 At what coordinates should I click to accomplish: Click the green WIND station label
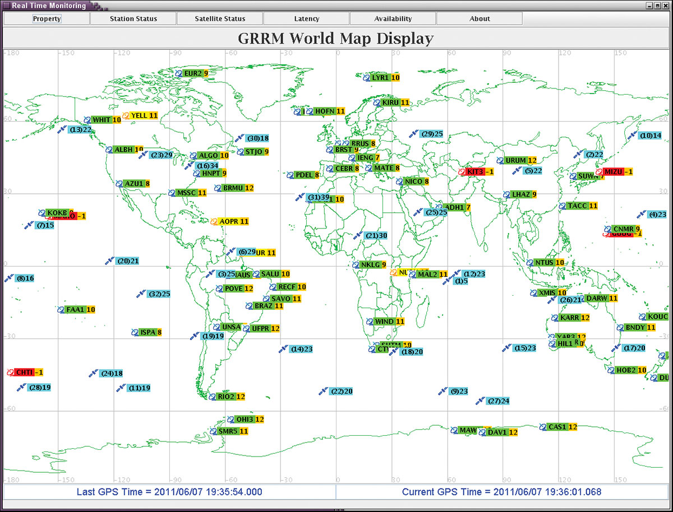(x=384, y=322)
